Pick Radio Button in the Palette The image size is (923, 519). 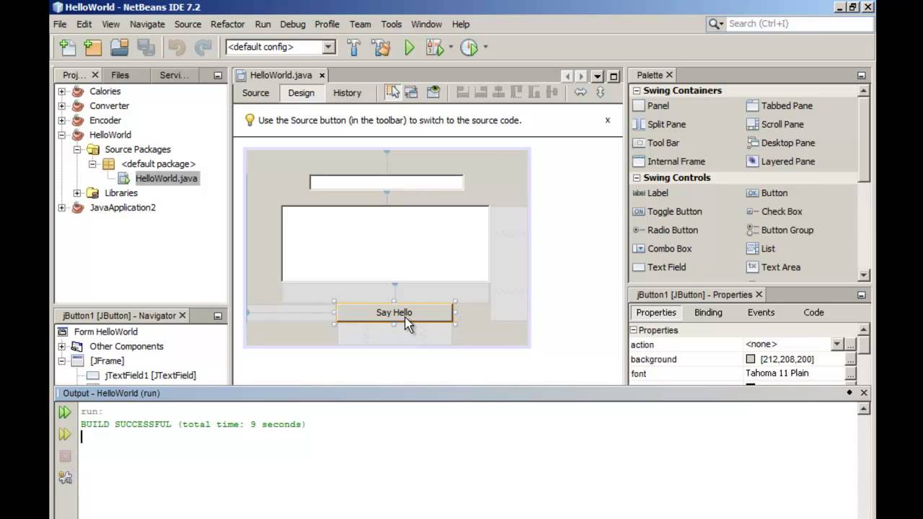coord(665,231)
